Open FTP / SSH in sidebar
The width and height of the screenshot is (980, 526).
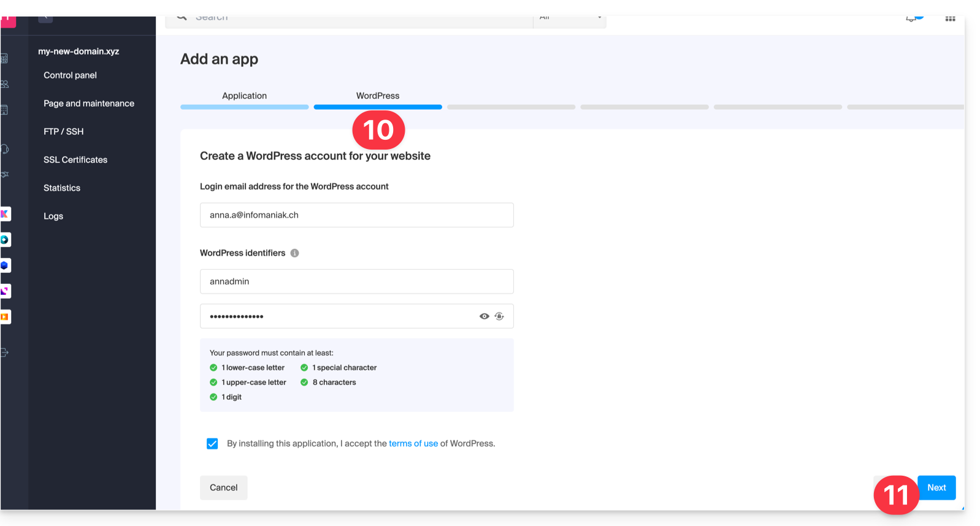point(64,132)
